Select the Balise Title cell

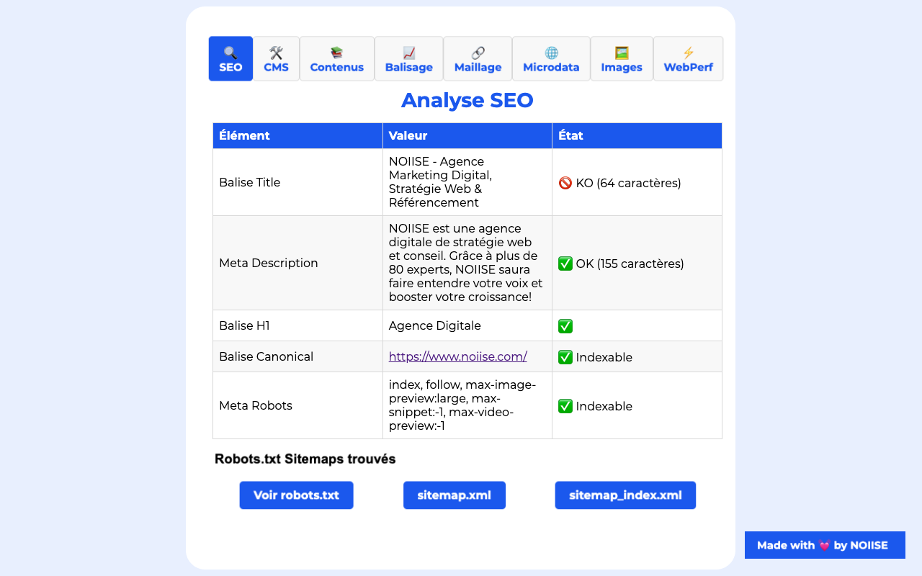point(297,182)
